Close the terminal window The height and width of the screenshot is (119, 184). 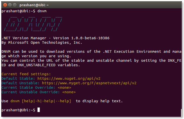[x=5, y=5]
